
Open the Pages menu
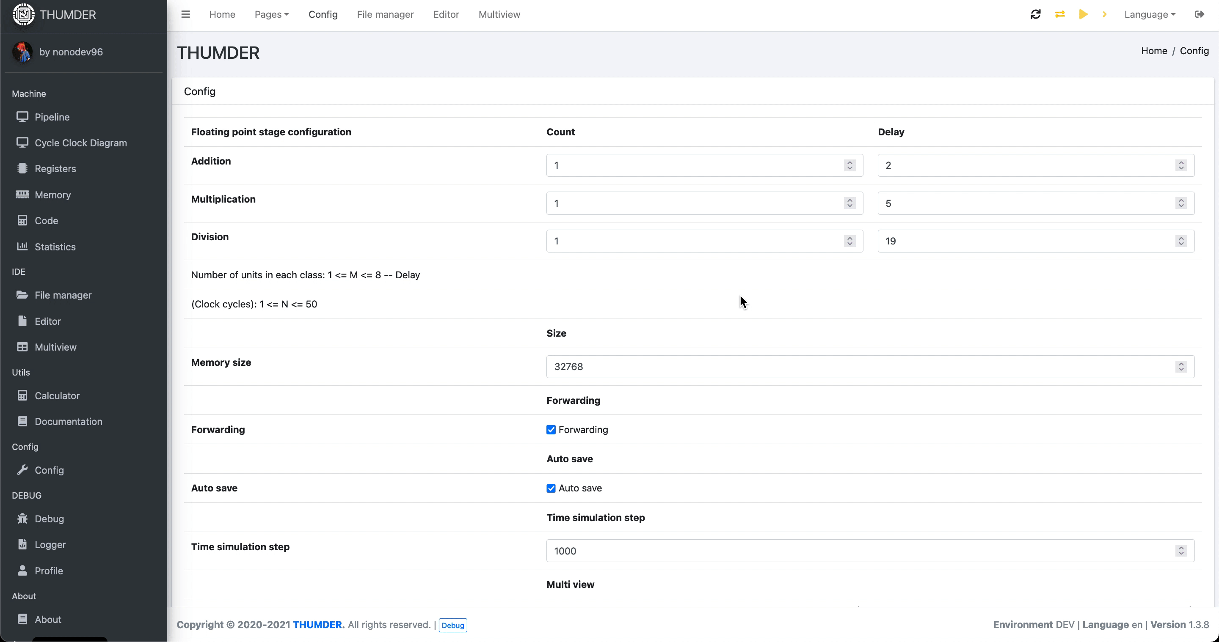[x=271, y=14]
